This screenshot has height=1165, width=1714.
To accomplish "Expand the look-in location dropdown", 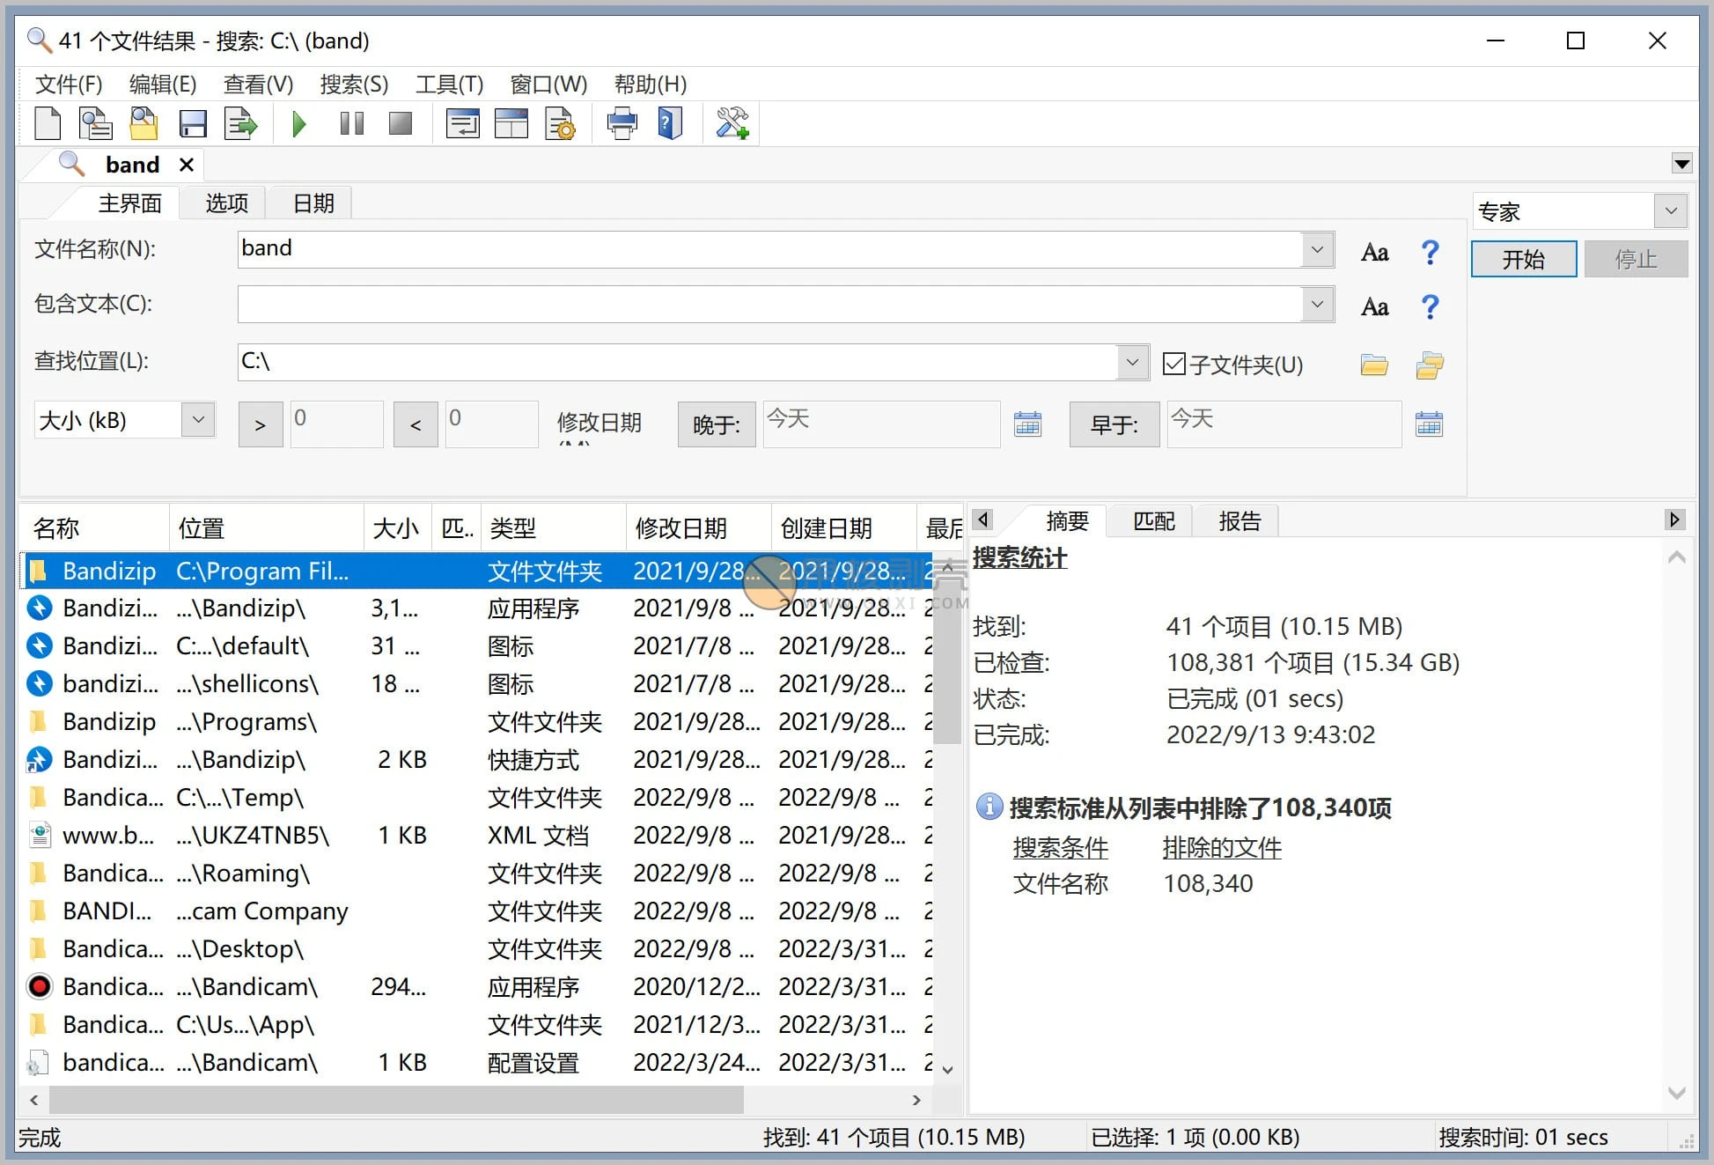I will [1132, 362].
